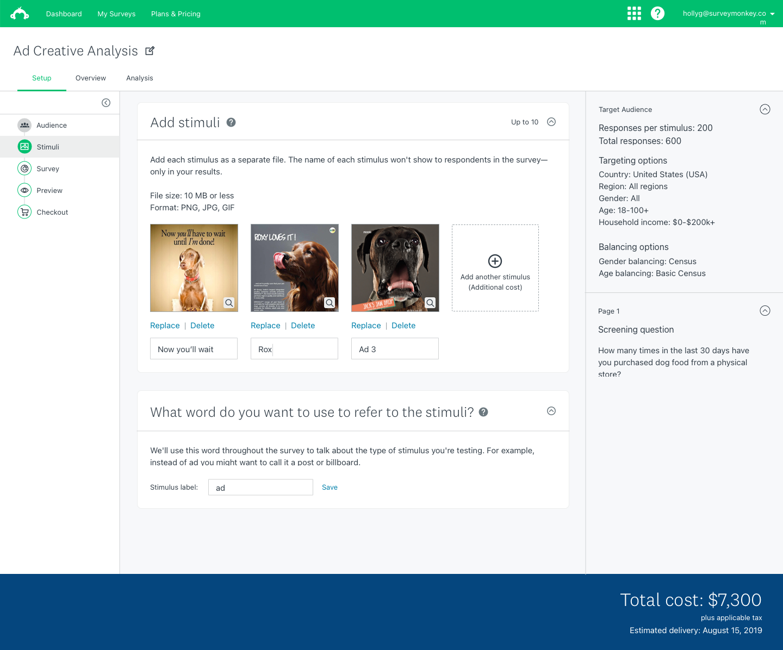Click Save next to stimulus label
783x650 pixels.
(x=330, y=487)
